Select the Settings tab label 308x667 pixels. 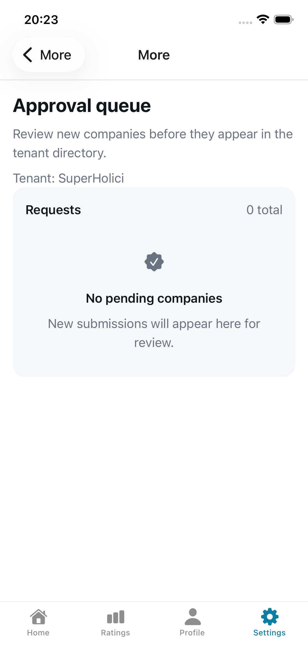tap(269, 633)
